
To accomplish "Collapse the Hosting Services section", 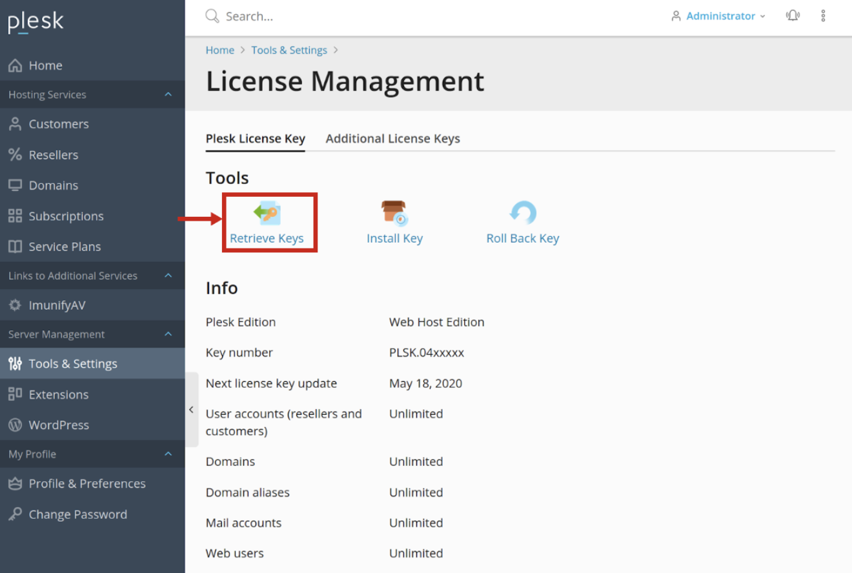I will pyautogui.click(x=170, y=94).
